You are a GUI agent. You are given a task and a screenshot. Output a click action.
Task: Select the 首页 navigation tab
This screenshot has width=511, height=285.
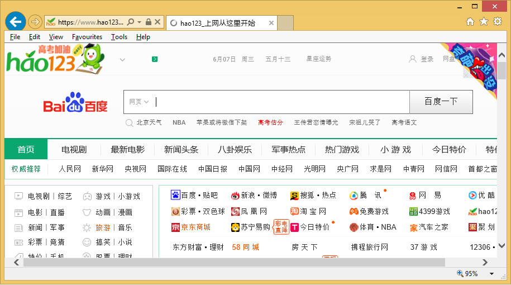click(26, 149)
